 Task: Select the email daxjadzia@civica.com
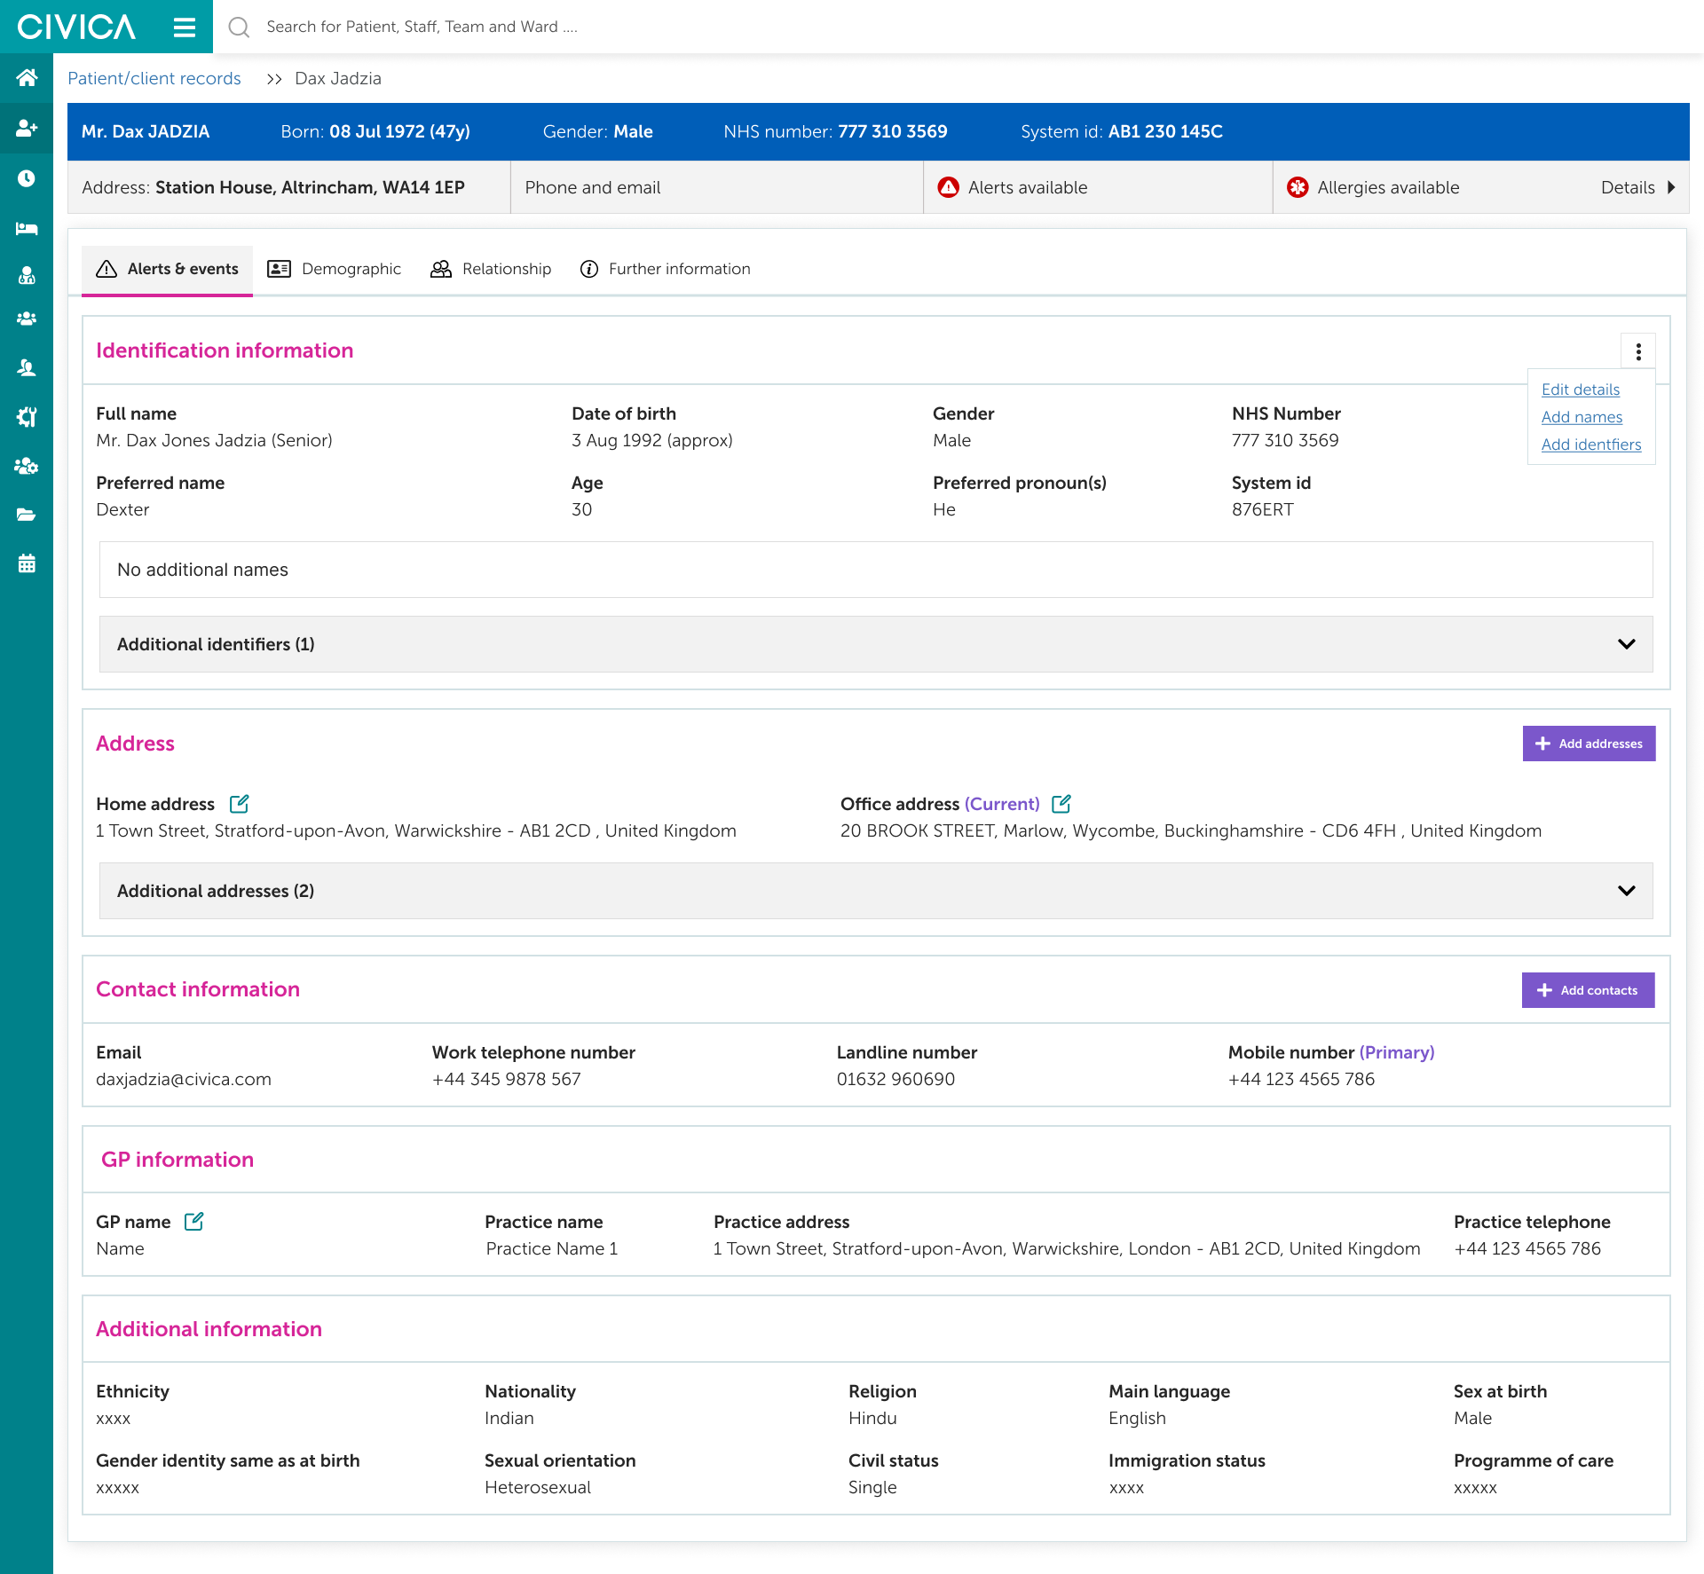(x=184, y=1079)
